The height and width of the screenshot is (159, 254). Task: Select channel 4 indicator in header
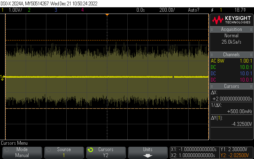83,10
